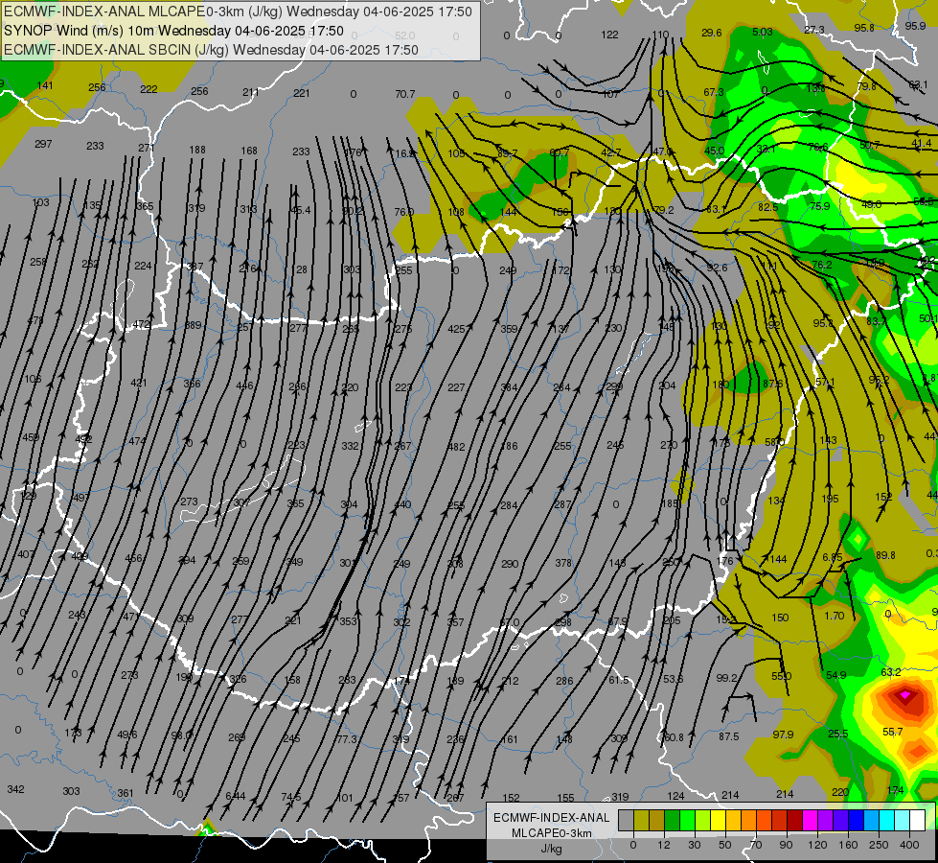Click the map value '474'

pos(137,441)
